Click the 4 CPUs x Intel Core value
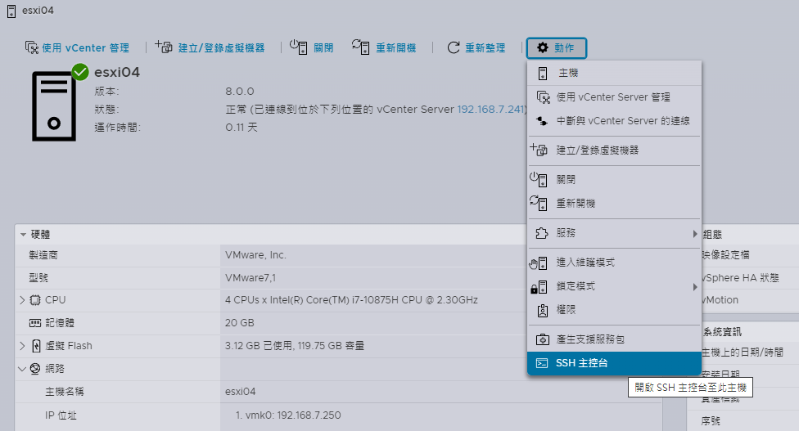Viewport: 799px width, 431px height. [351, 300]
